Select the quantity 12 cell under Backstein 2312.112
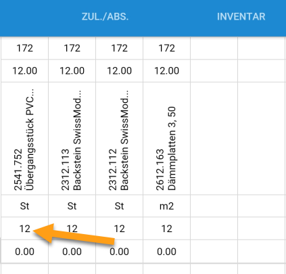 tap(119, 229)
